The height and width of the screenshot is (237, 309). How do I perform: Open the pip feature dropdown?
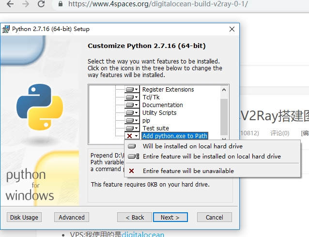pos(132,120)
